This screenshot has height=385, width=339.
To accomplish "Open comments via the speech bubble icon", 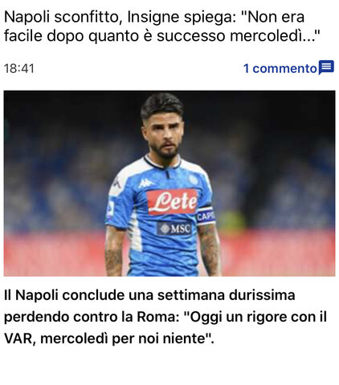I will coord(326,67).
